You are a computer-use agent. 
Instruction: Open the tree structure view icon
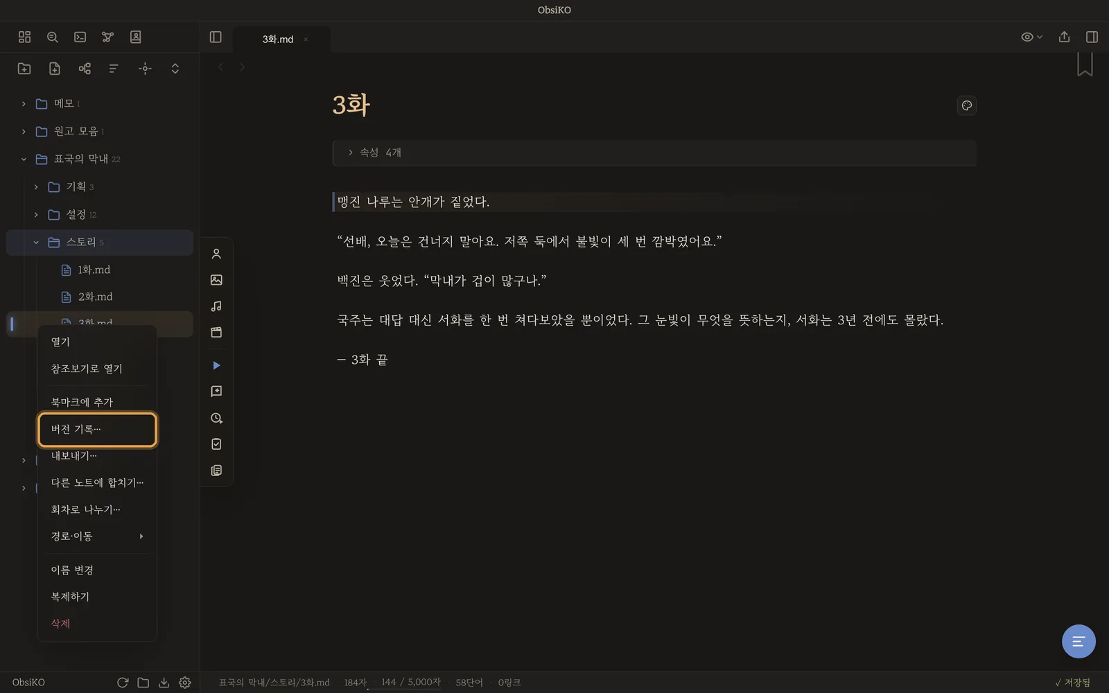pyautogui.click(x=85, y=68)
